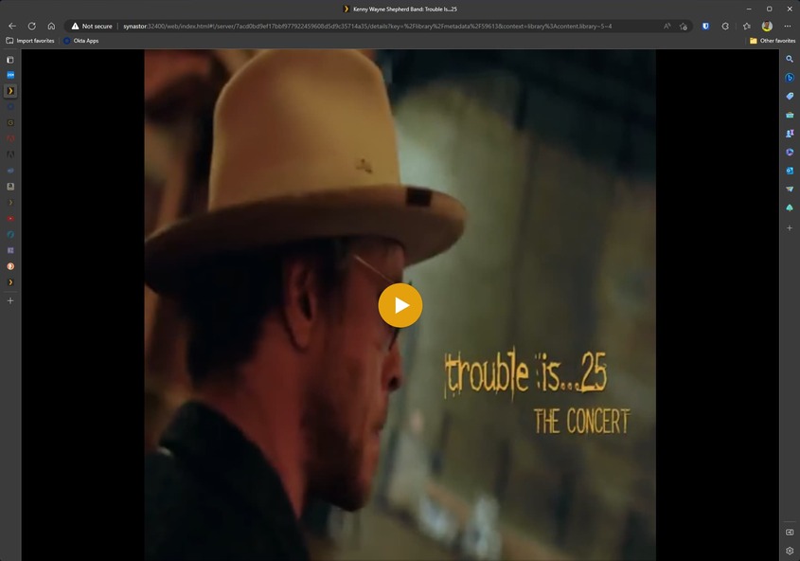
Task: Switch to the YouTube vertical tab
Action: (10, 219)
